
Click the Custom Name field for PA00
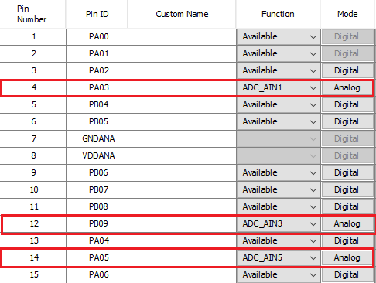pyautogui.click(x=182, y=36)
